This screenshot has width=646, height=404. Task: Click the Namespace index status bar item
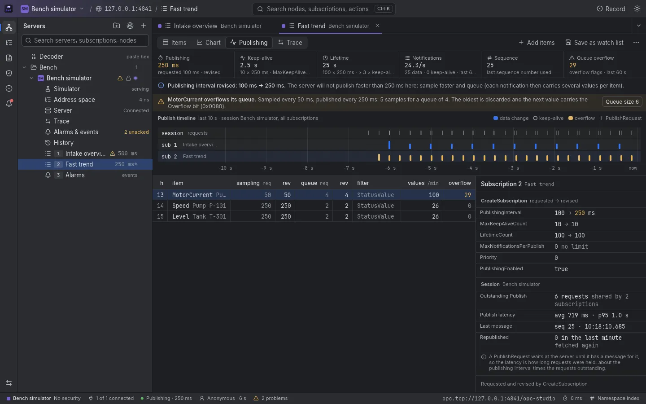tap(614, 398)
